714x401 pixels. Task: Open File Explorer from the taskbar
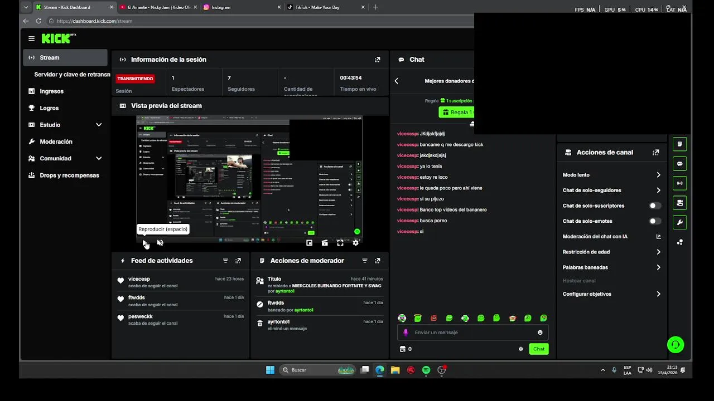click(395, 370)
